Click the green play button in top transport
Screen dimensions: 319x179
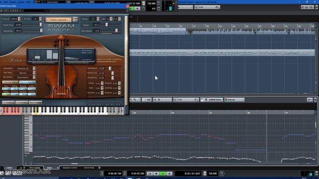[x=132, y=8]
